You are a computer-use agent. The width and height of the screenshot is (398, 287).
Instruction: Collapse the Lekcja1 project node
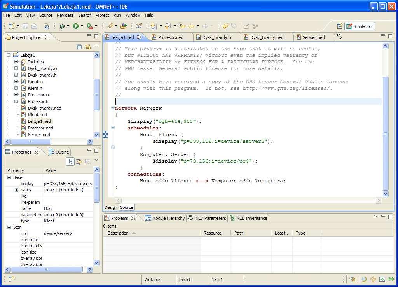(x=9, y=55)
